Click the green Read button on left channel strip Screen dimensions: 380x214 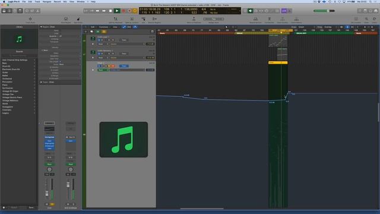(49, 164)
